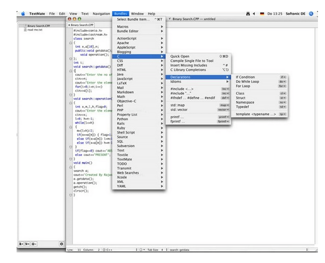Expand the Macros submenu
Screen dimensions: 325x263
pos(139,27)
